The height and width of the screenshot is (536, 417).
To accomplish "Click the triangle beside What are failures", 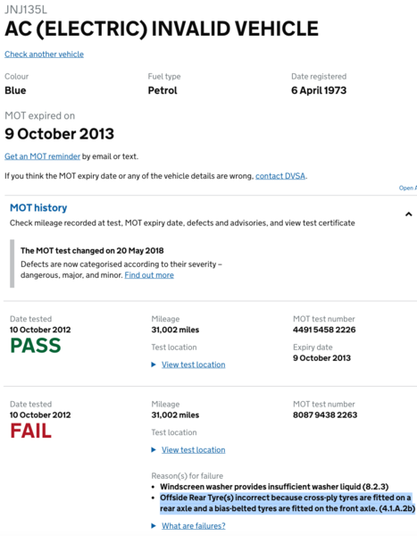I will [154, 526].
